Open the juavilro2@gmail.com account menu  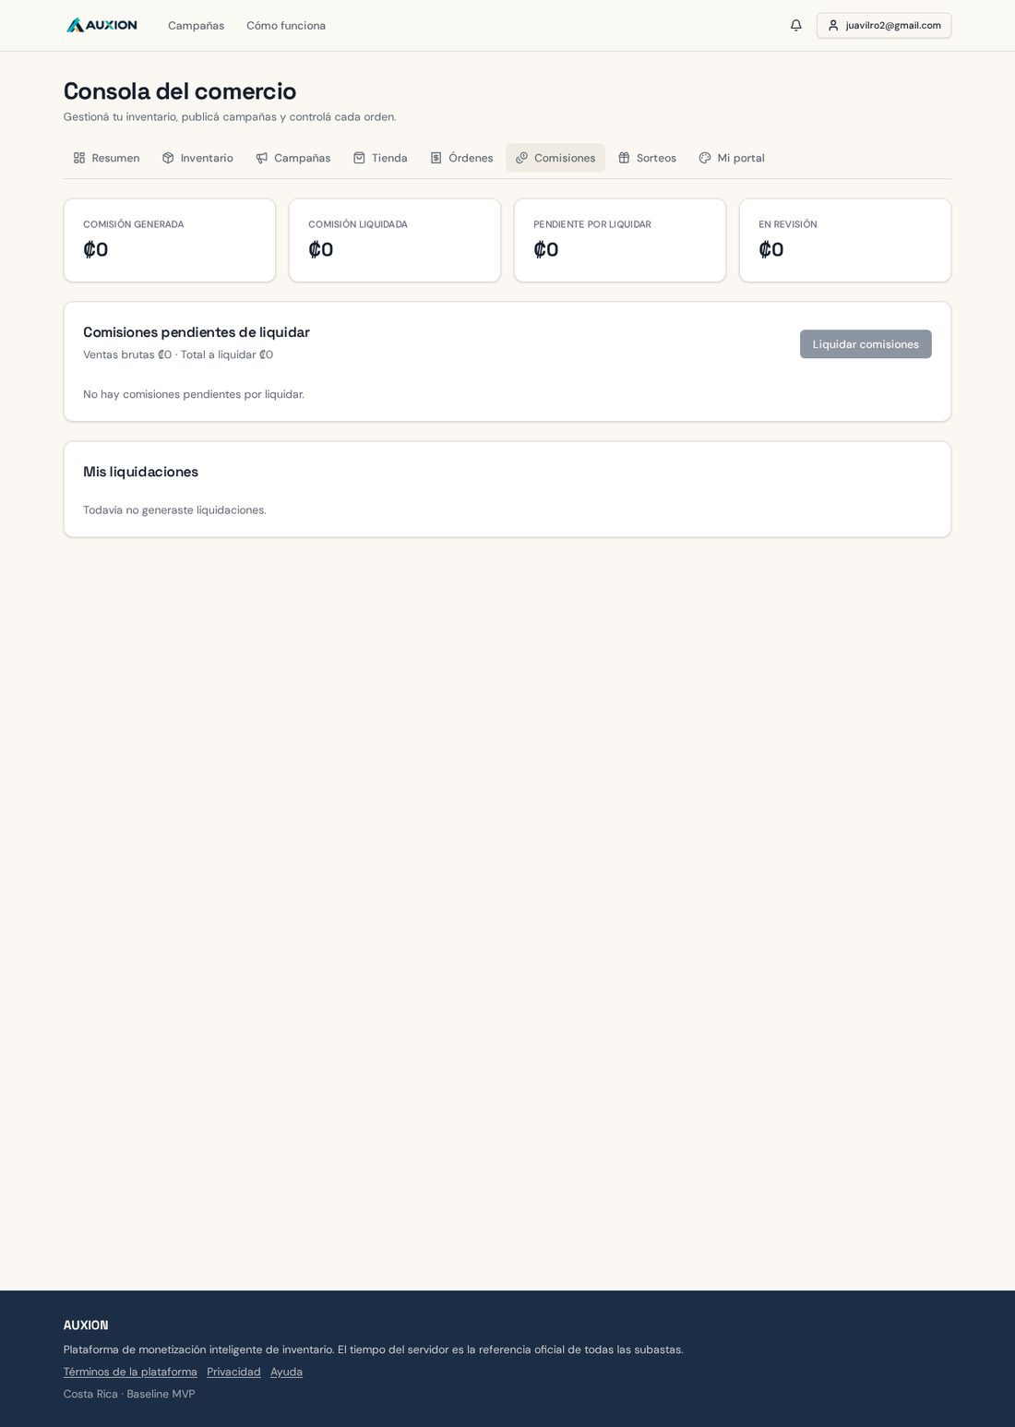(884, 26)
